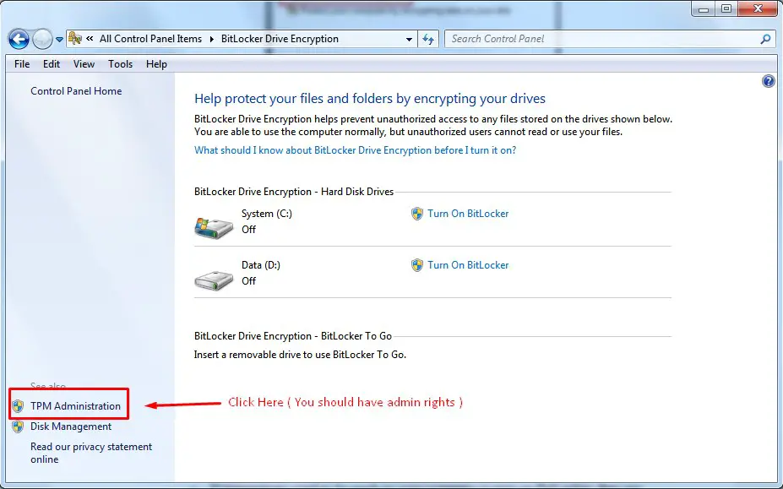Image resolution: width=783 pixels, height=489 pixels.
Task: Maximize the Control Panel window
Action: [726, 9]
